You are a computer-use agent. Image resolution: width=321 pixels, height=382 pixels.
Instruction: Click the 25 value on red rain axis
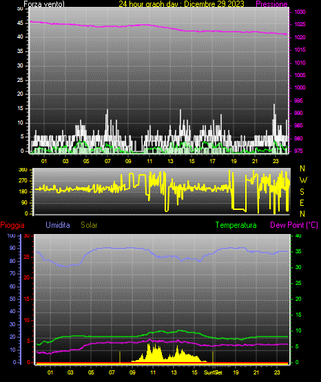pyautogui.click(x=27, y=257)
